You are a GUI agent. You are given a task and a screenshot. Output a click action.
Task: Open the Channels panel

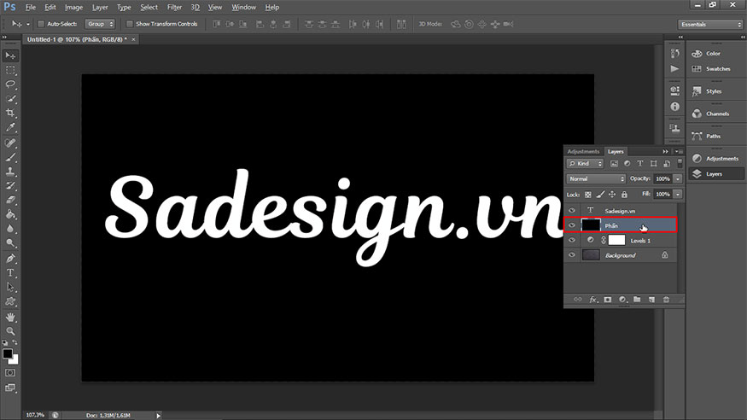point(715,114)
